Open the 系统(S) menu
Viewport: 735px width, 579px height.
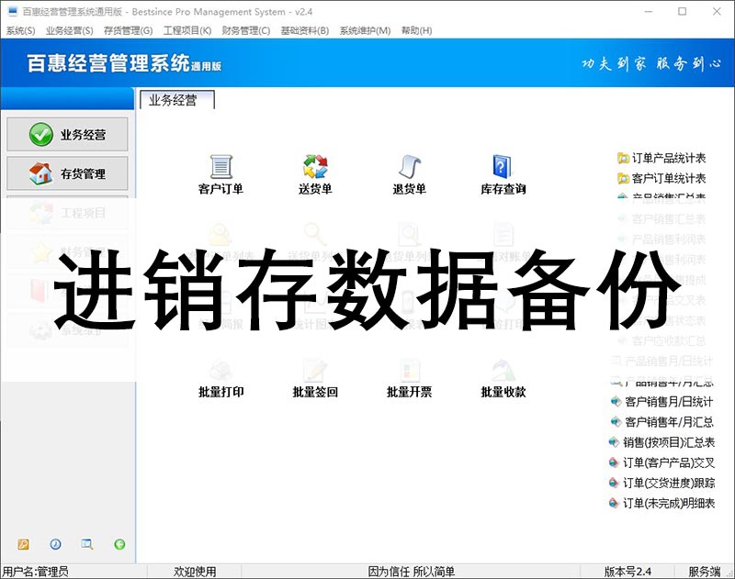pyautogui.click(x=20, y=30)
